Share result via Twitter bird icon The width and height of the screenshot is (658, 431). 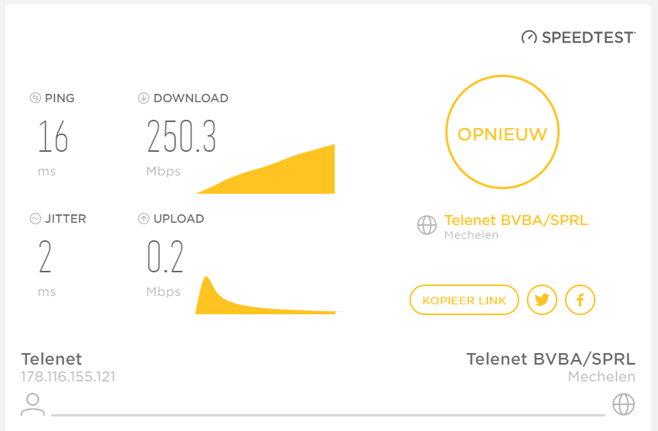(x=542, y=300)
